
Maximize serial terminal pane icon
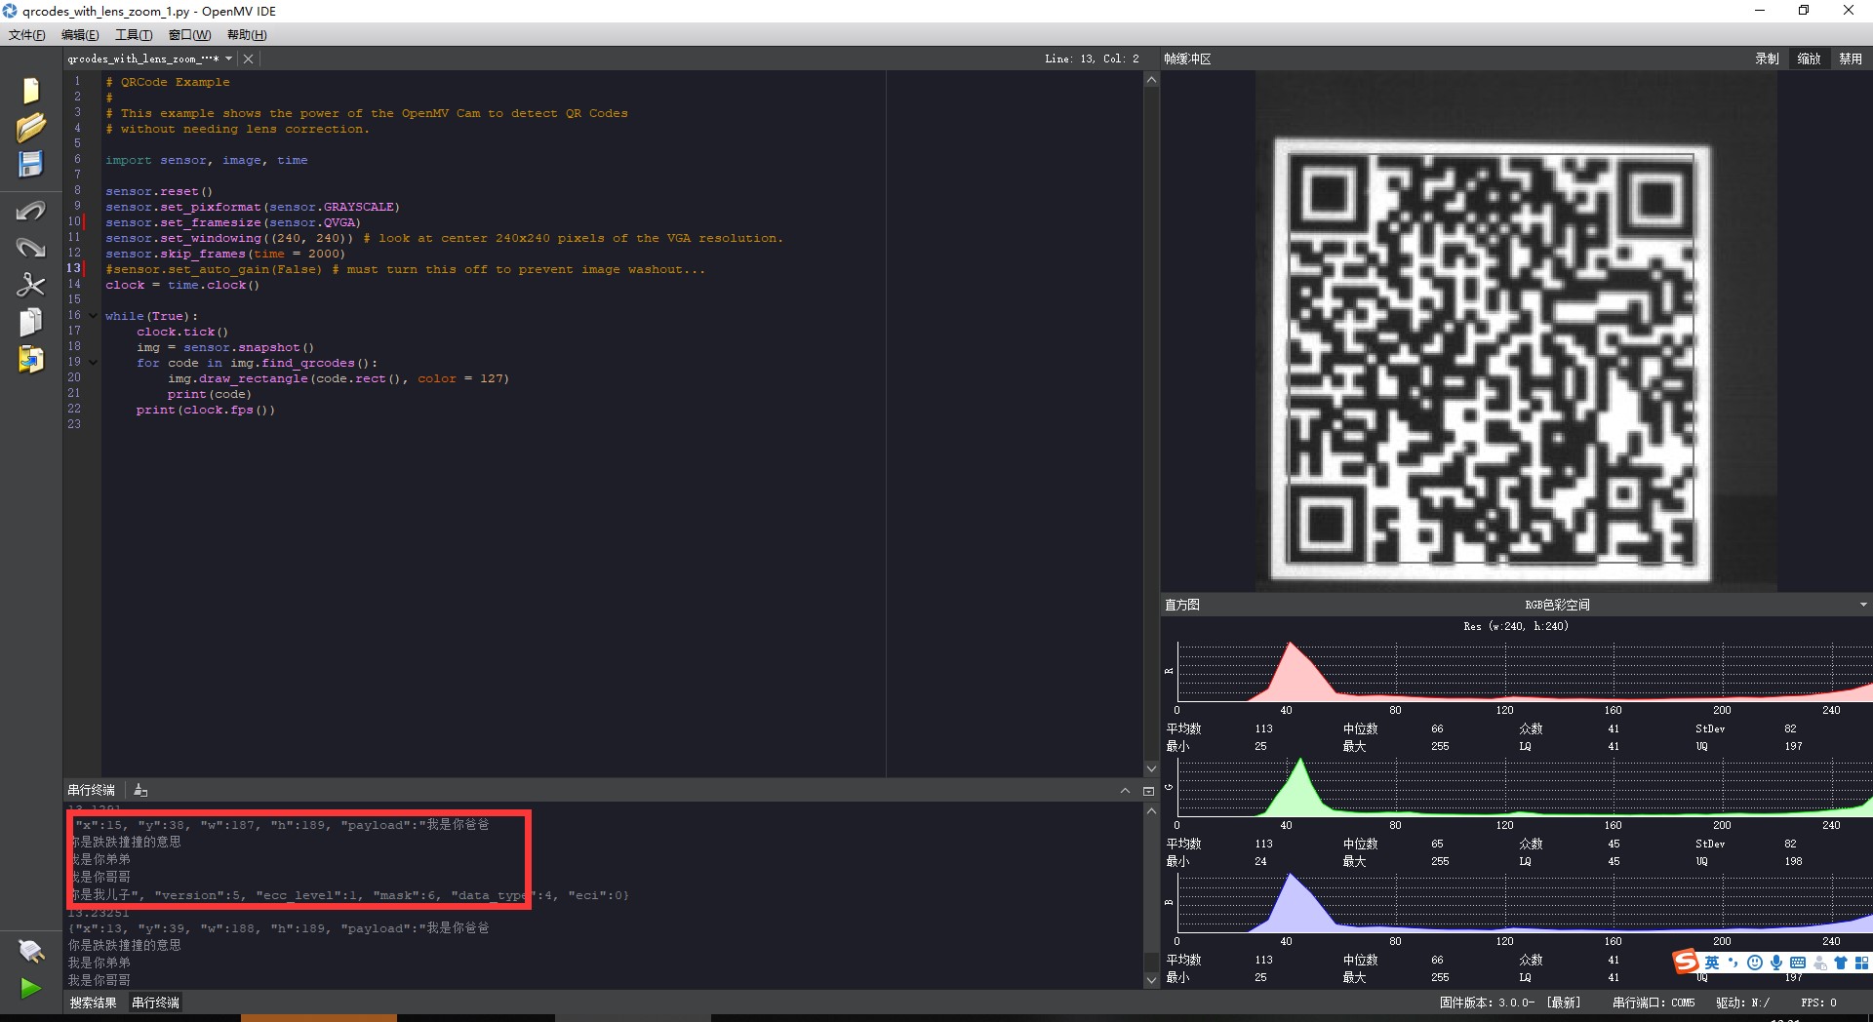coord(1148,791)
